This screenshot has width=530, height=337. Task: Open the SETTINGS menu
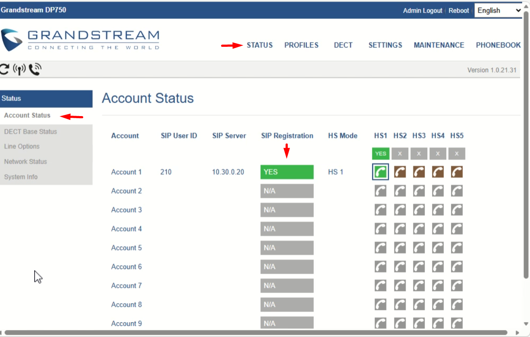[x=385, y=45]
